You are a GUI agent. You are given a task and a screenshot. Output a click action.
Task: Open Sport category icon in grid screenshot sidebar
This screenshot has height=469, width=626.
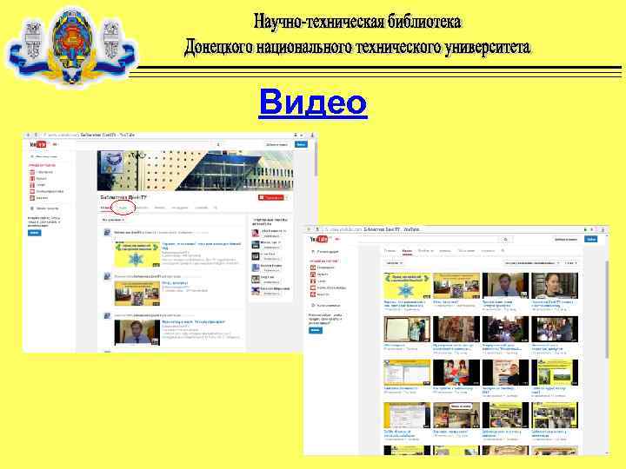point(313,281)
